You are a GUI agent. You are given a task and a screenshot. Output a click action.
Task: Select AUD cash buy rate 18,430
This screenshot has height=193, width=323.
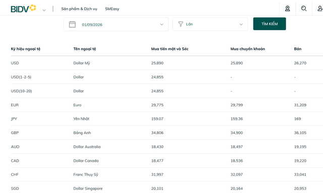point(157,147)
